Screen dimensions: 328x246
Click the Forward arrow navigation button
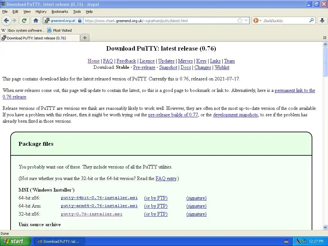[14, 20]
